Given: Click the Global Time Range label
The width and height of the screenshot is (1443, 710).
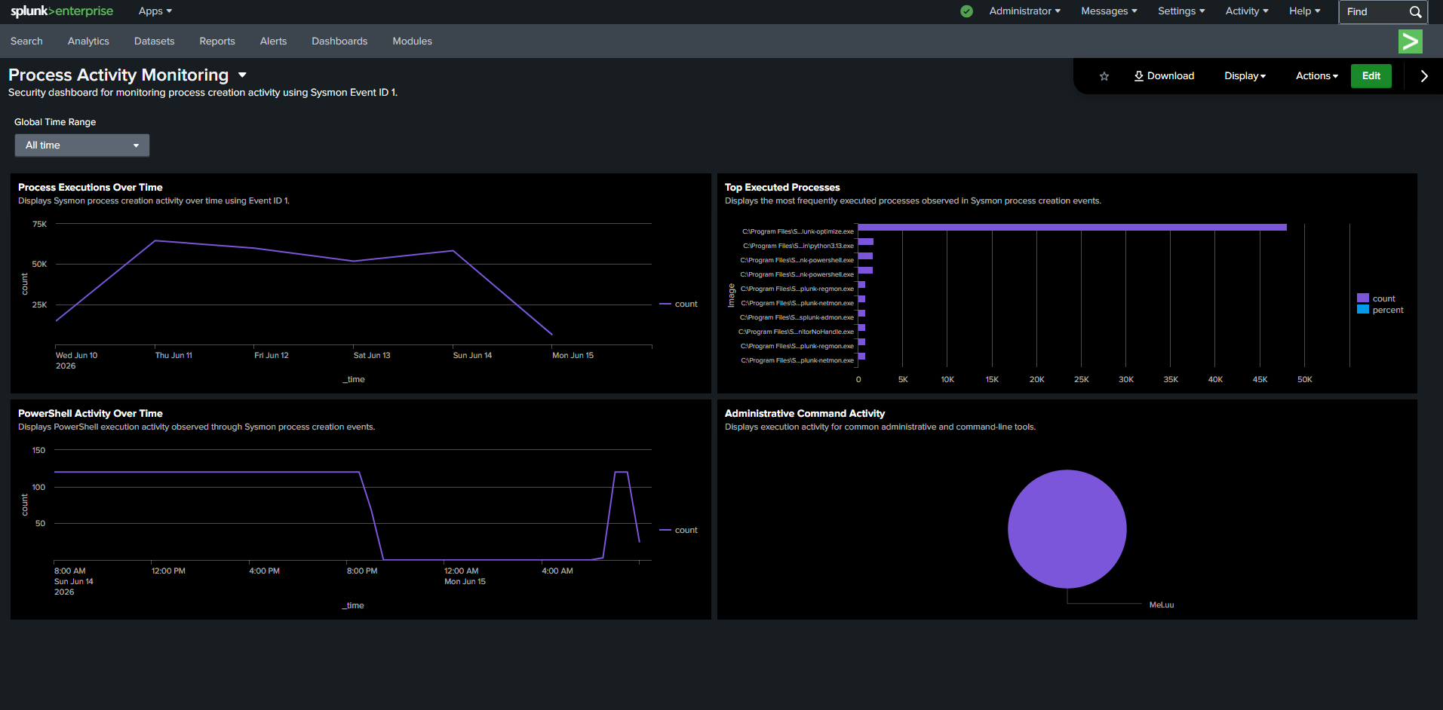Looking at the screenshot, I should click(55, 122).
